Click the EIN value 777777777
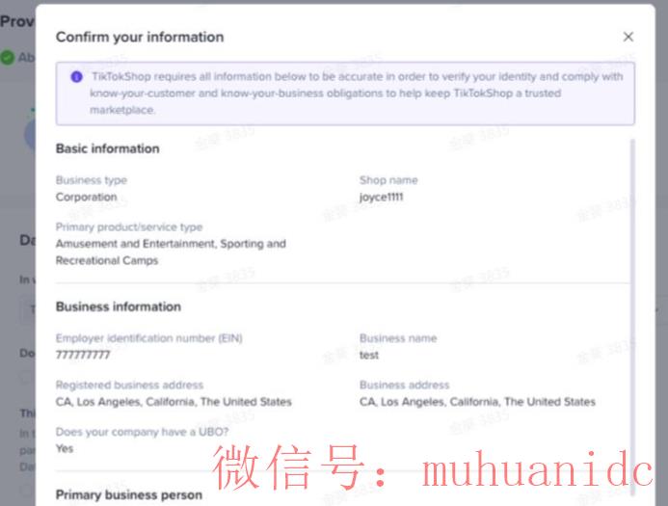This screenshot has width=668, height=506. point(83,355)
